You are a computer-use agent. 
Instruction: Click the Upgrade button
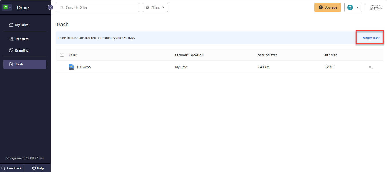click(x=327, y=7)
